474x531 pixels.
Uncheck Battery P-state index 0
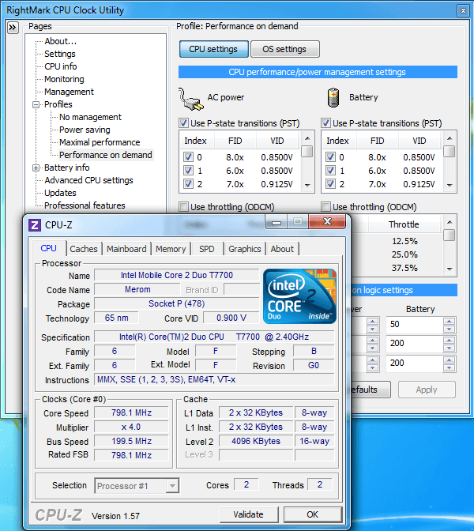point(330,157)
